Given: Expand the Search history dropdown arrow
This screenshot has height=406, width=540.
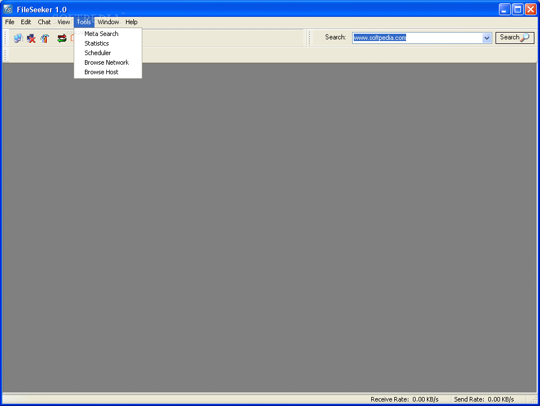Looking at the screenshot, I should coord(487,38).
